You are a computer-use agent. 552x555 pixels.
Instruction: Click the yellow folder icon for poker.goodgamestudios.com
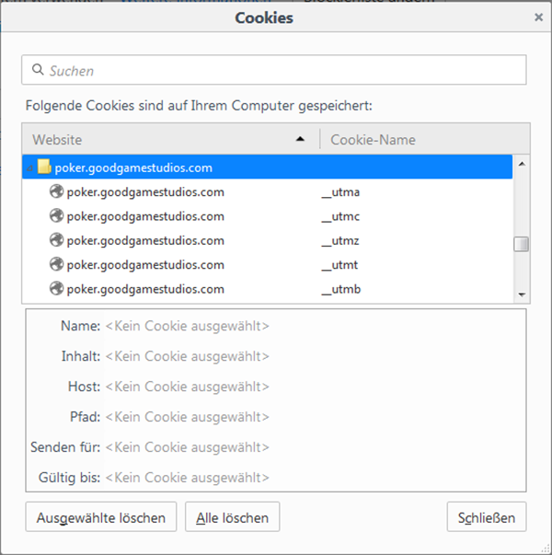point(44,167)
